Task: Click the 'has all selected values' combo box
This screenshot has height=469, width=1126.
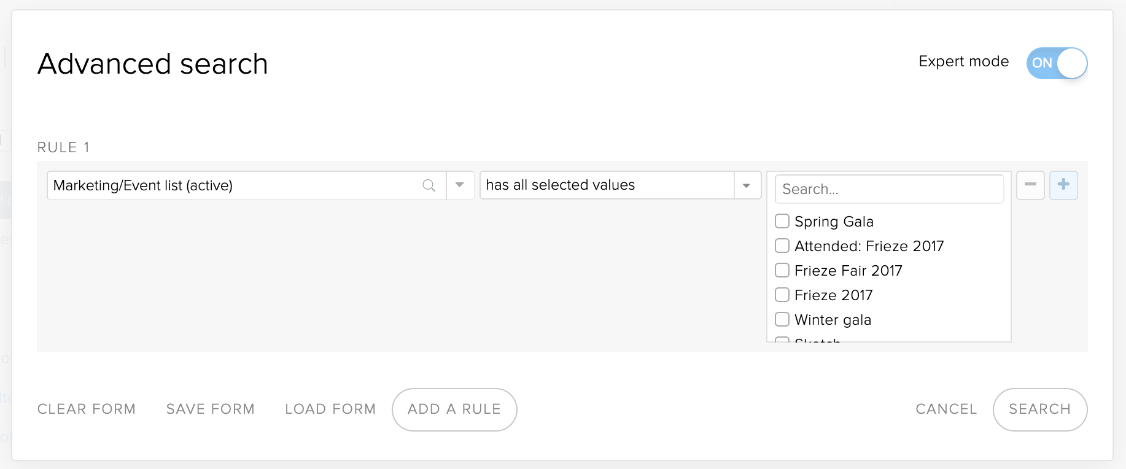Action: coord(620,185)
